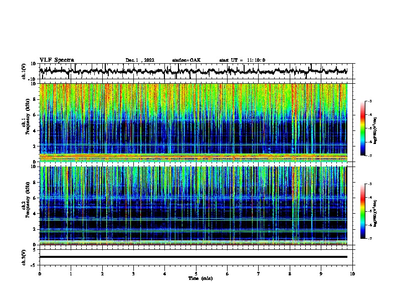Screen dimensions: 397x307
Task: Click the "ch.3(V)" axis label
Action: [x=24, y=257]
